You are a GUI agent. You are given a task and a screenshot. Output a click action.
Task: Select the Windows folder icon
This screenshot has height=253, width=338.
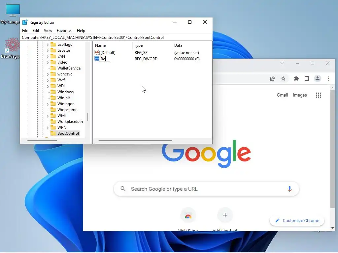tap(53, 92)
